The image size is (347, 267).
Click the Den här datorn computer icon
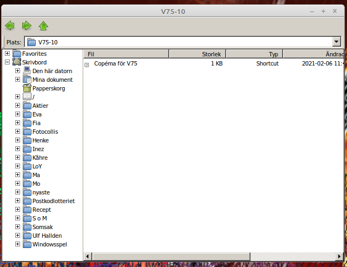click(x=27, y=71)
